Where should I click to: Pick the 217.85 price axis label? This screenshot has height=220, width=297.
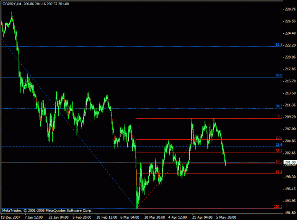coord(290,69)
